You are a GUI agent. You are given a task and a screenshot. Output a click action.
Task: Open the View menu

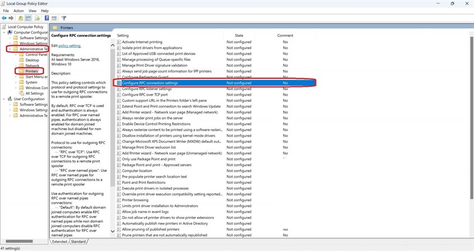point(33,11)
